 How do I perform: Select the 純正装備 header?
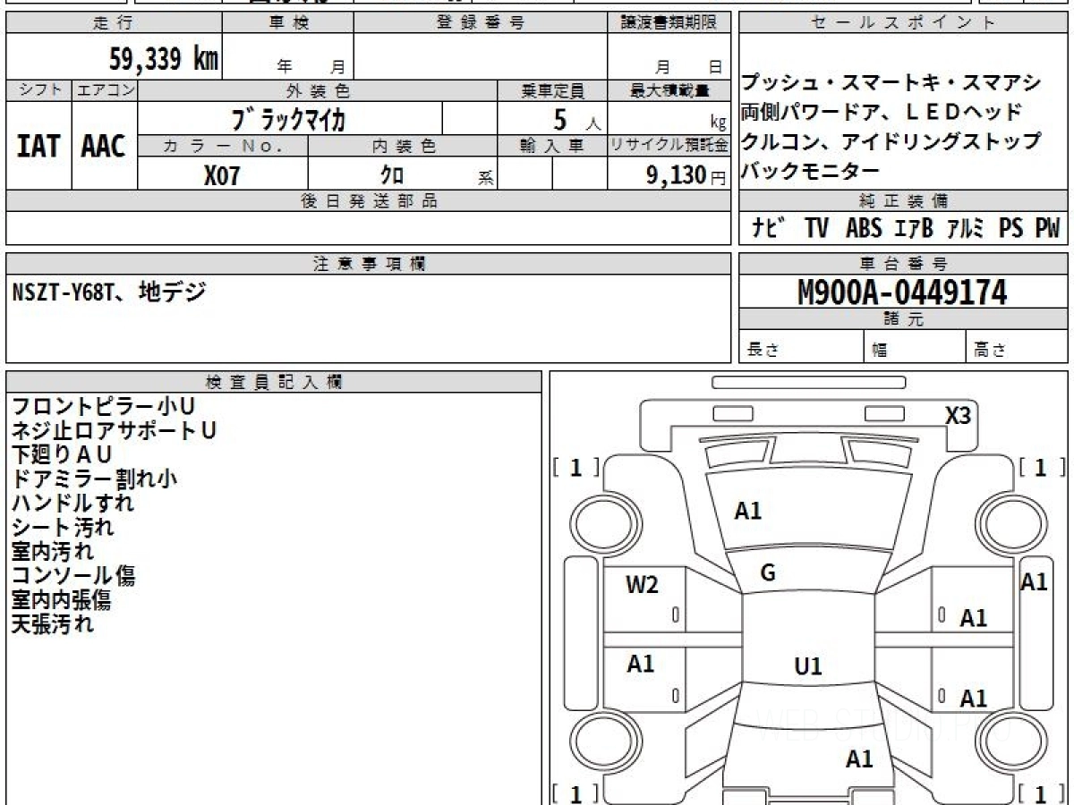point(904,200)
